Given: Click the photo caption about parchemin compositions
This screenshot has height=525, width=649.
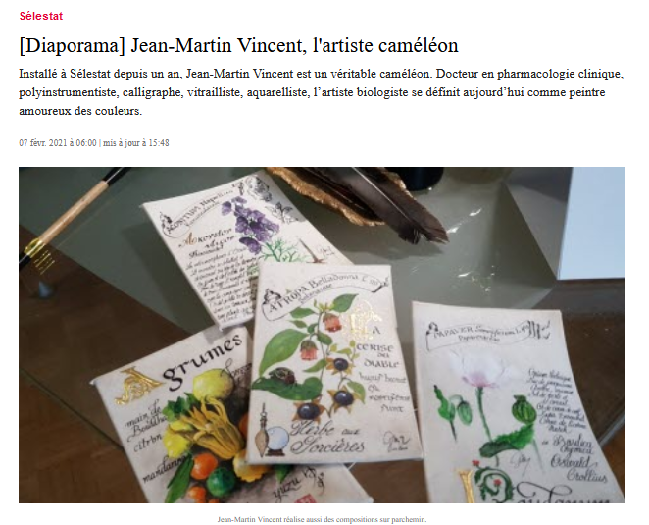Looking at the screenshot, I should (322, 519).
